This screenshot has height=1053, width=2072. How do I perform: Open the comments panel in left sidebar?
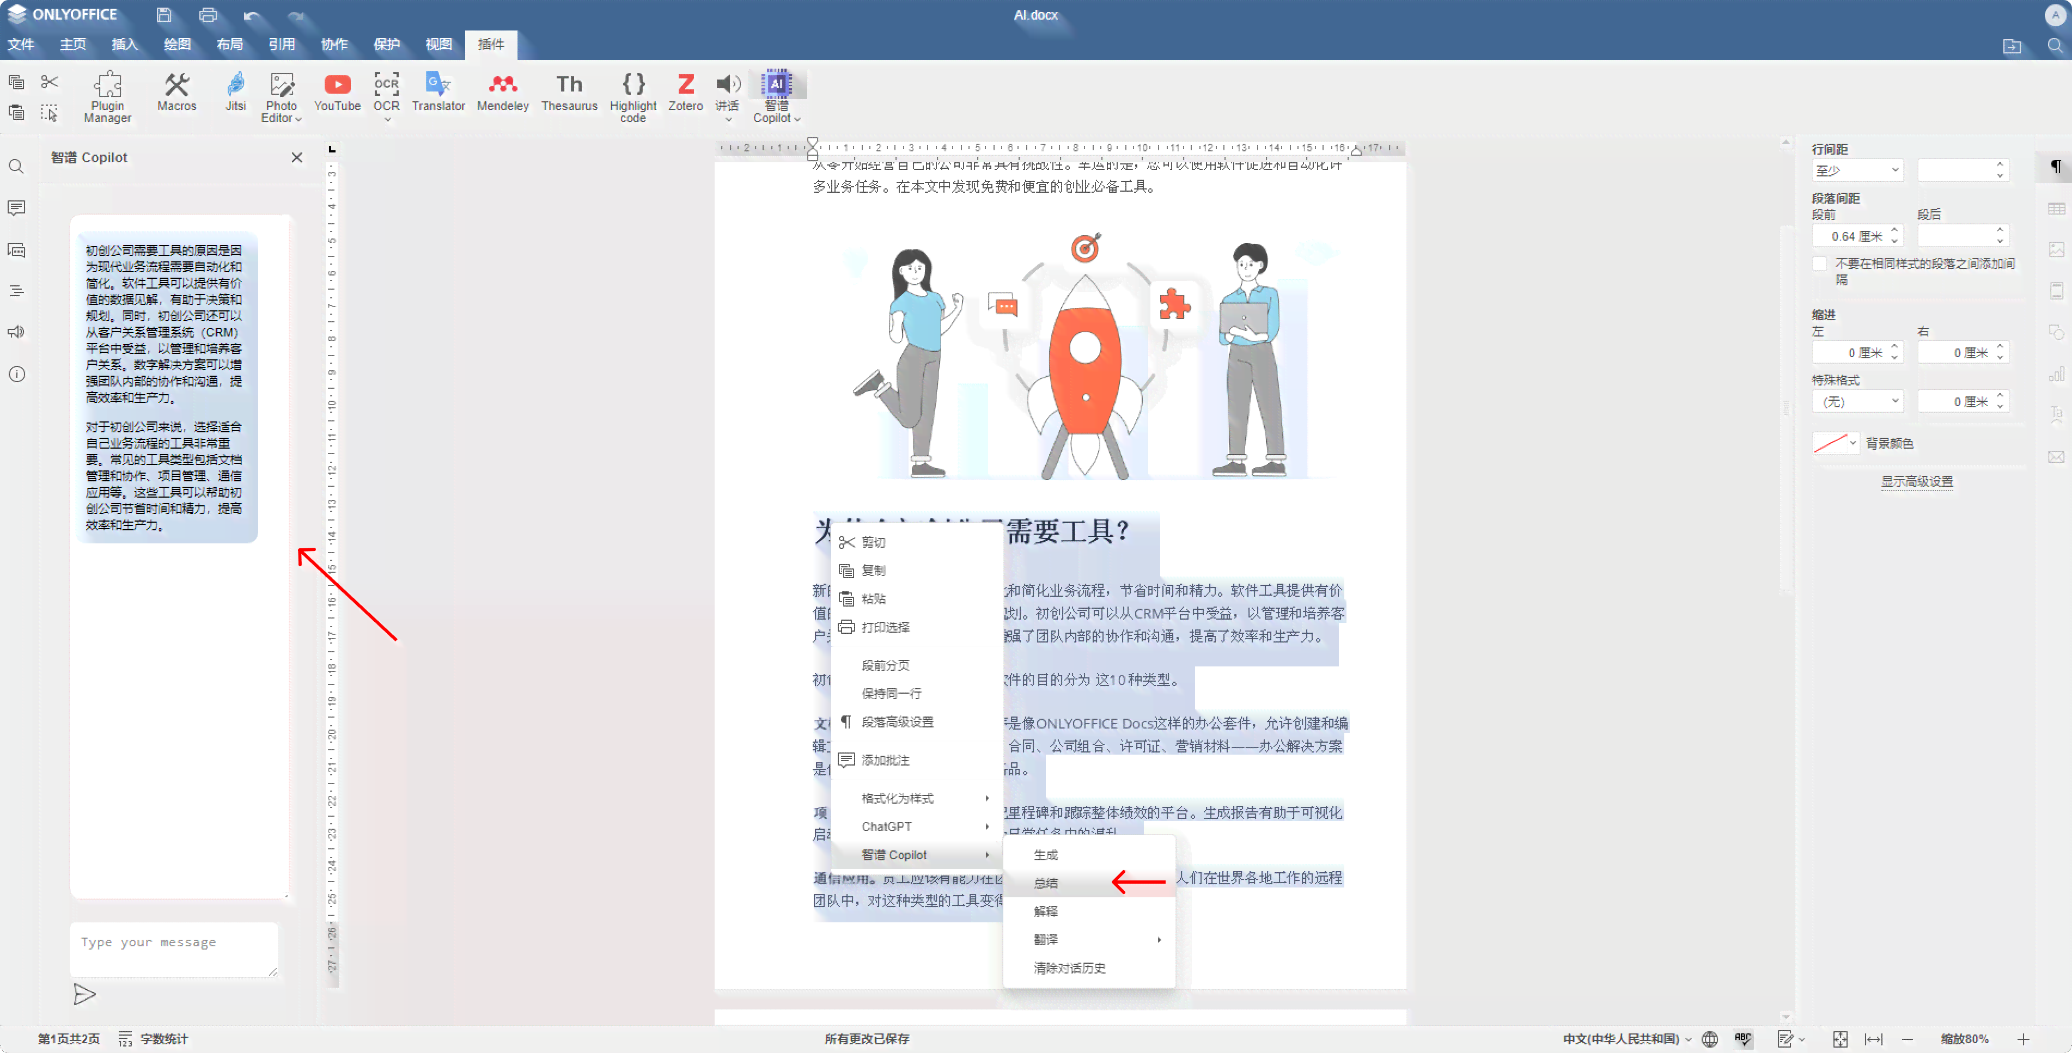coord(16,208)
